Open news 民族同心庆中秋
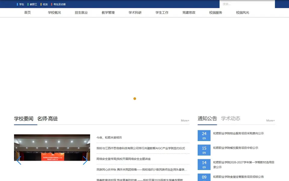The height and width of the screenshot is (181, 289). pos(141,170)
